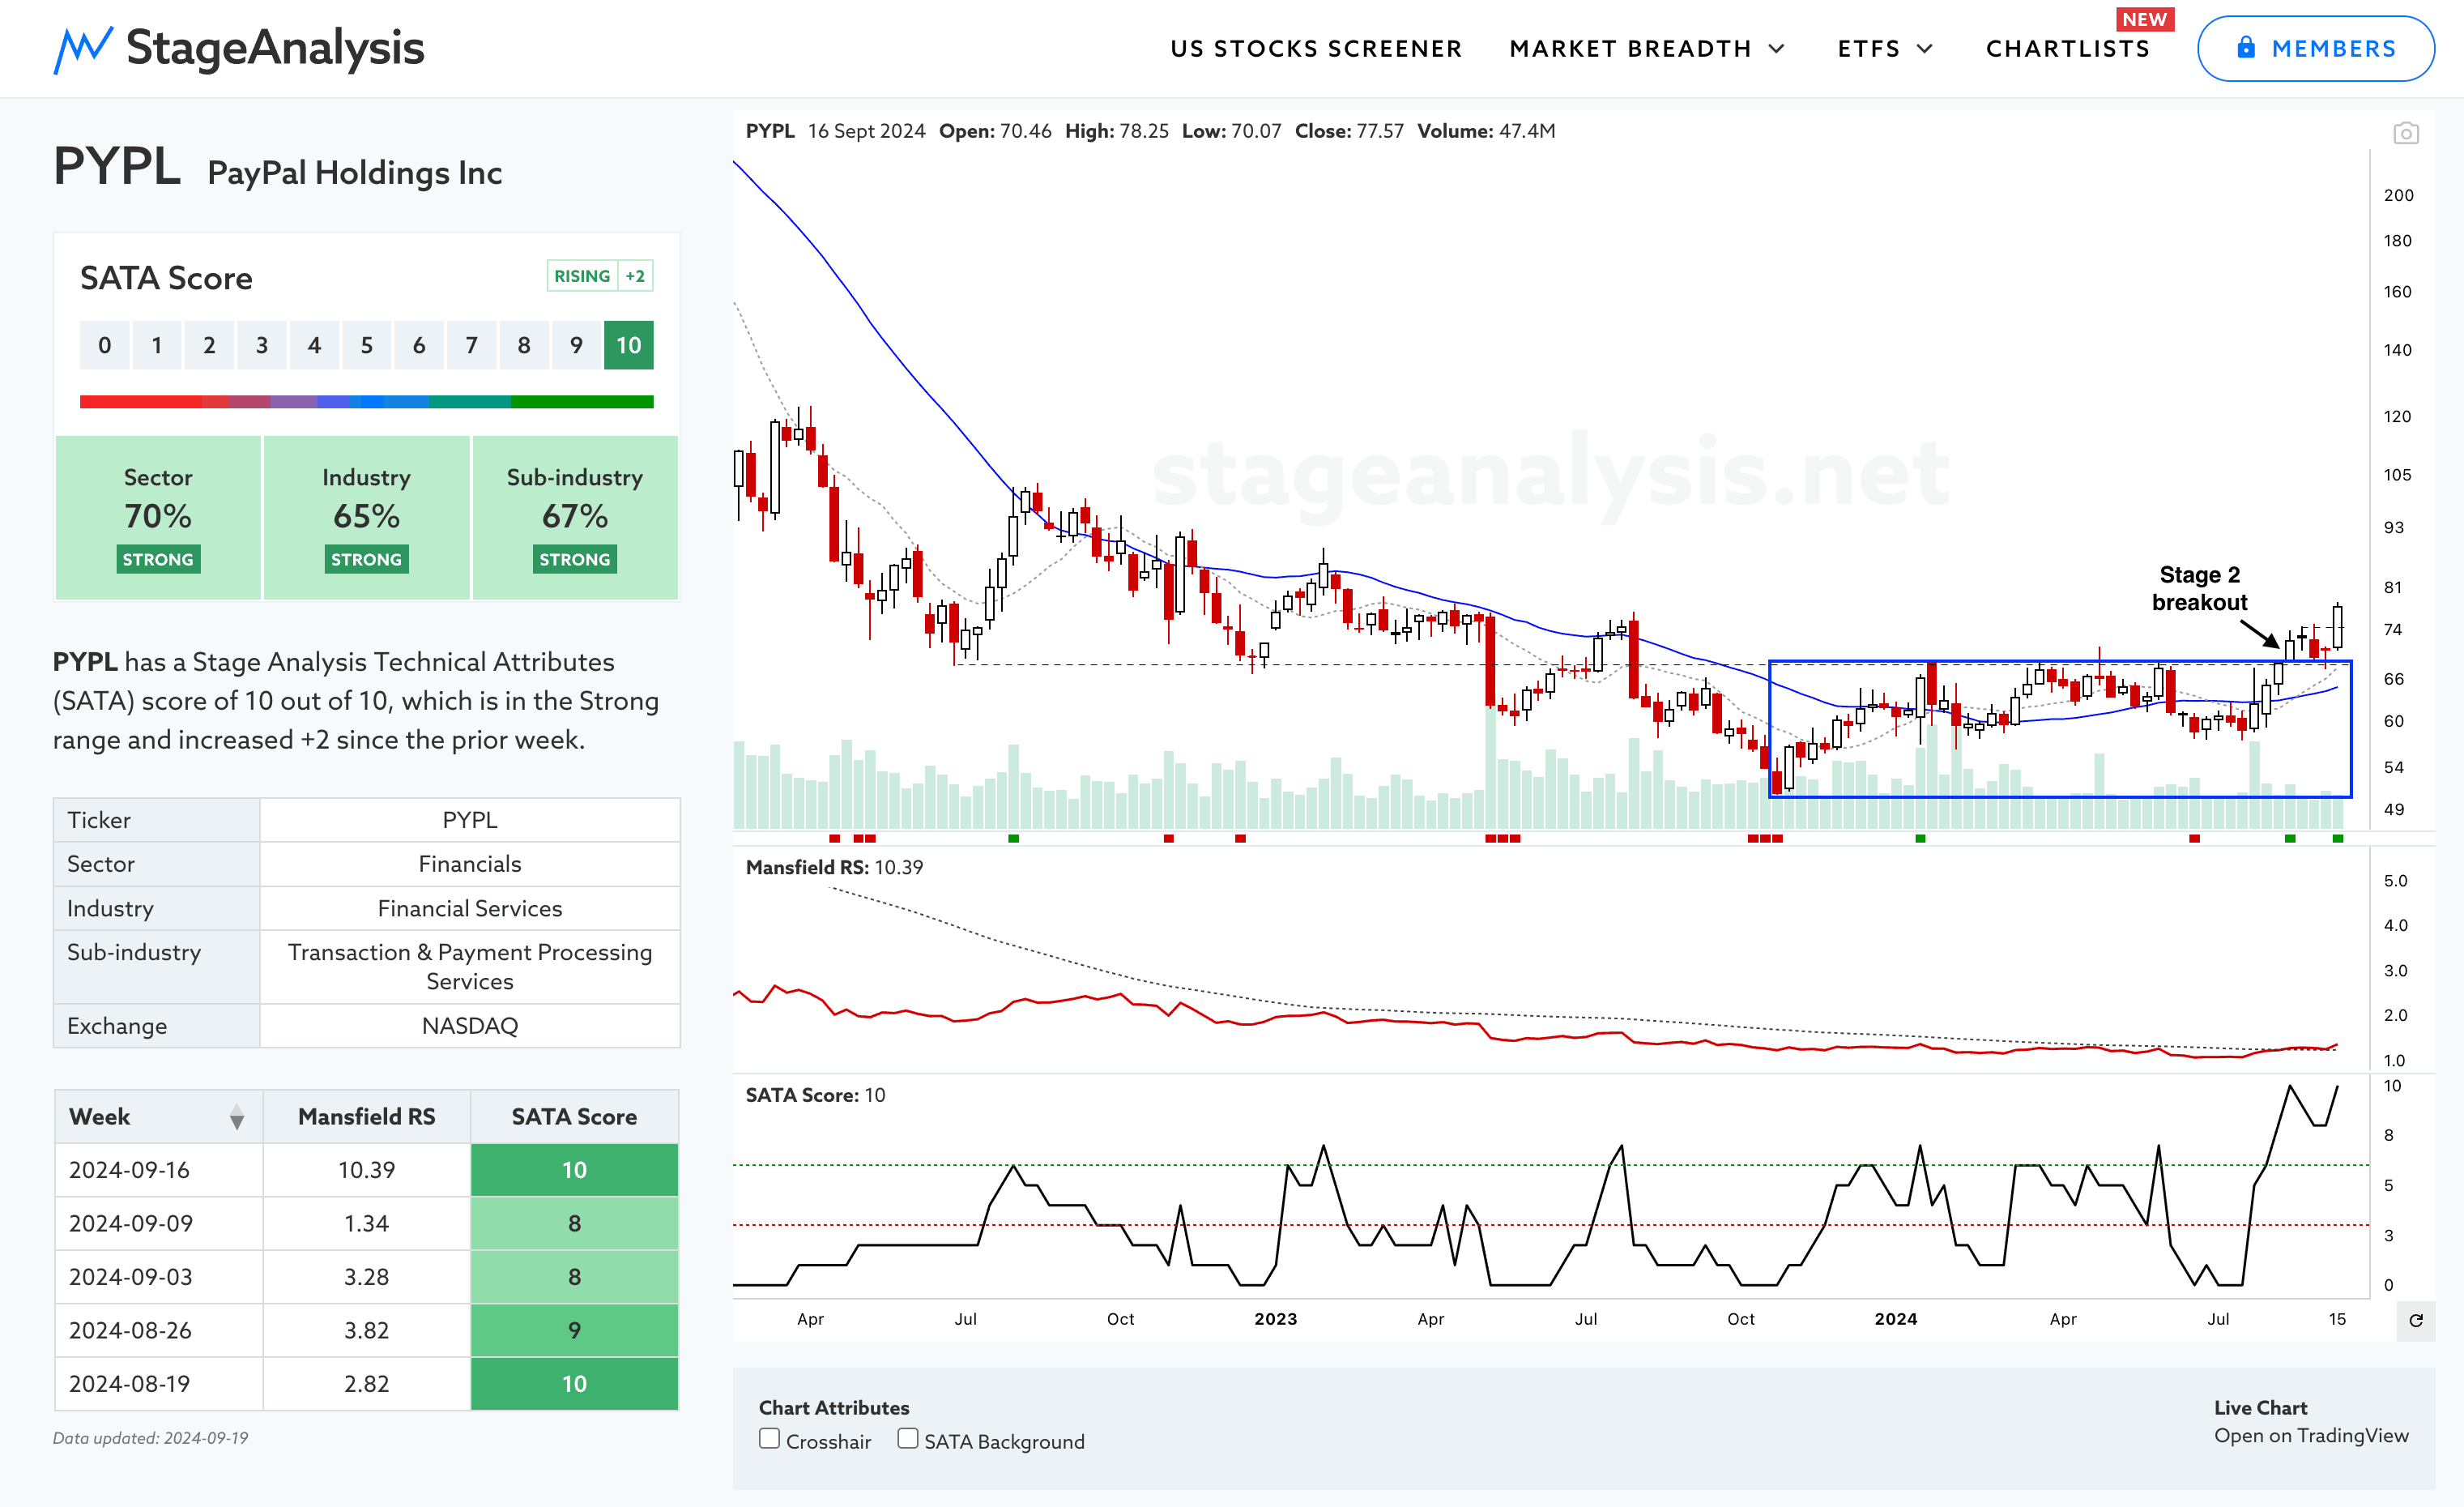Select the 2024-08-26 week cell
Viewport: 2464px width, 1507px height.
(158, 1330)
